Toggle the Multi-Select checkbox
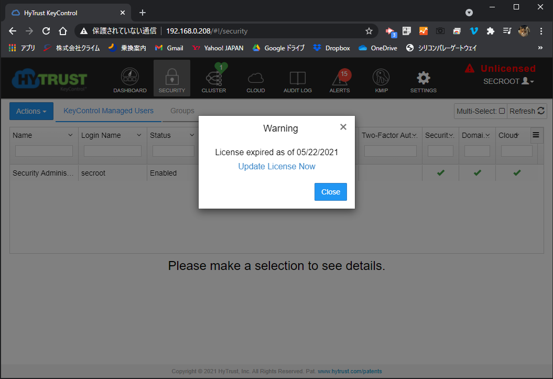 coord(502,111)
